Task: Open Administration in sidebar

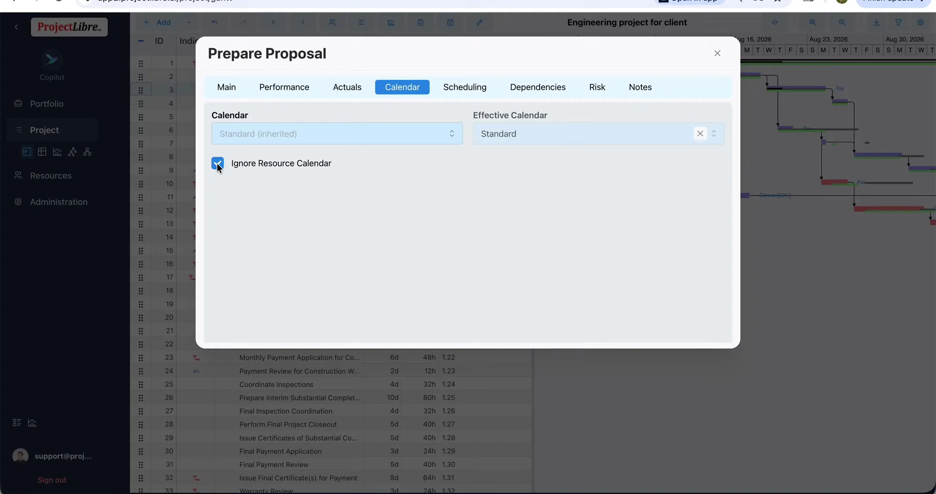Action: tap(58, 202)
